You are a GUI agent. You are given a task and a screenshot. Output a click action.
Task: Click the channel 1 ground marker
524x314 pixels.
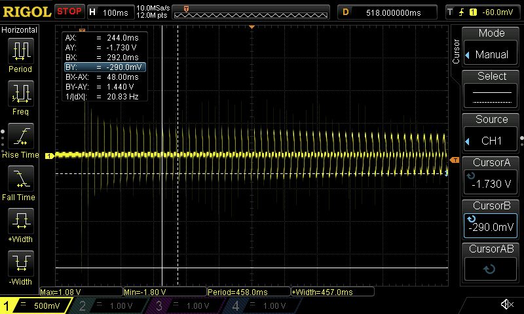coord(50,156)
